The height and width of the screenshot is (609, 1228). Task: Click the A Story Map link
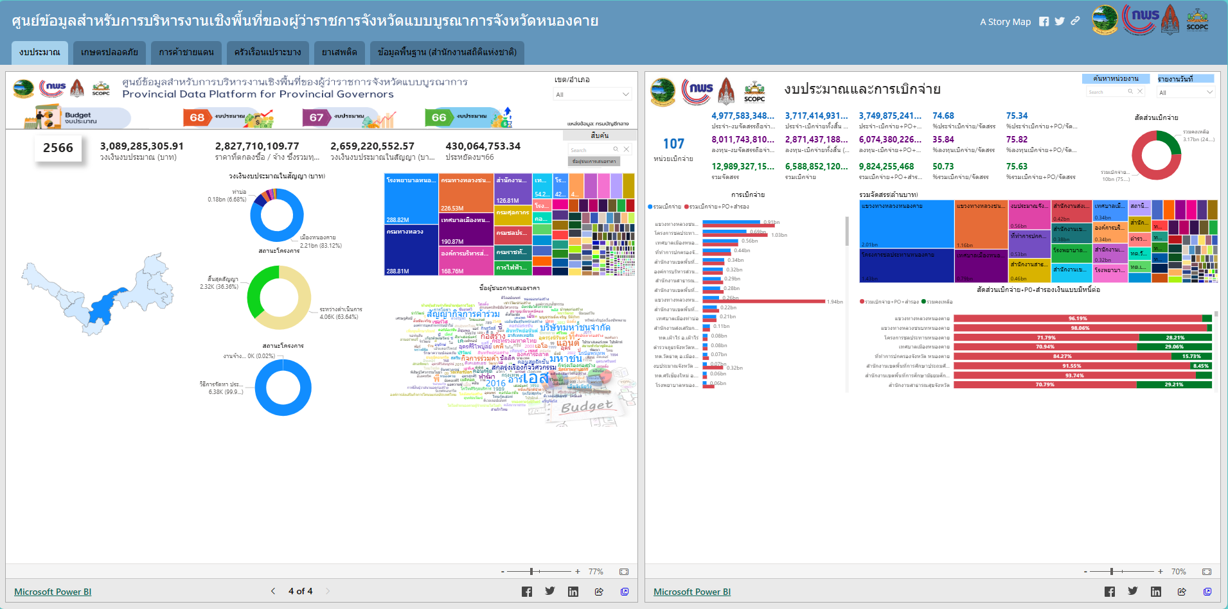point(1005,22)
